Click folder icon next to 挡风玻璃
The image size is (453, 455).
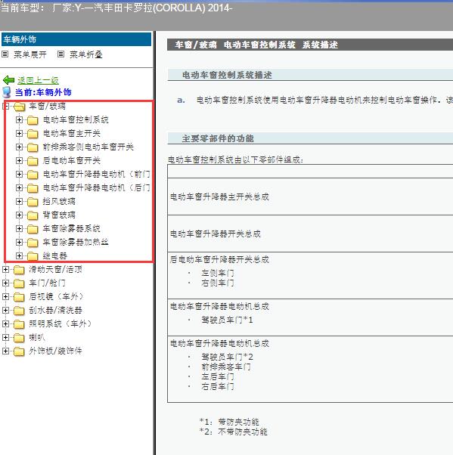[x=33, y=202]
